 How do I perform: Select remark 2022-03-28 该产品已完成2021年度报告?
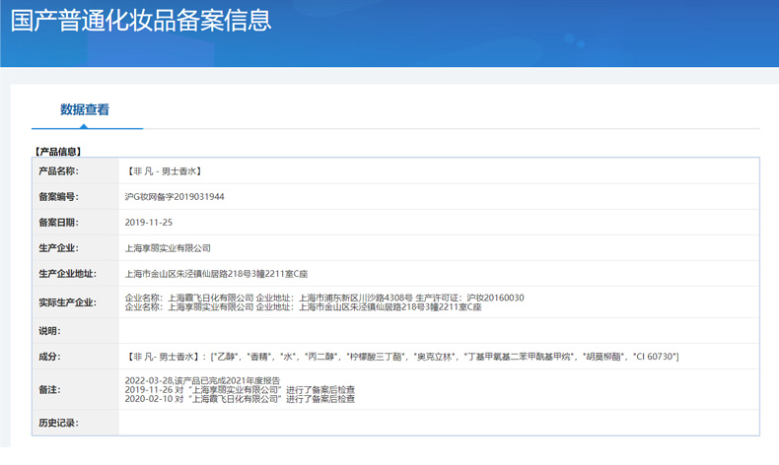(202, 380)
